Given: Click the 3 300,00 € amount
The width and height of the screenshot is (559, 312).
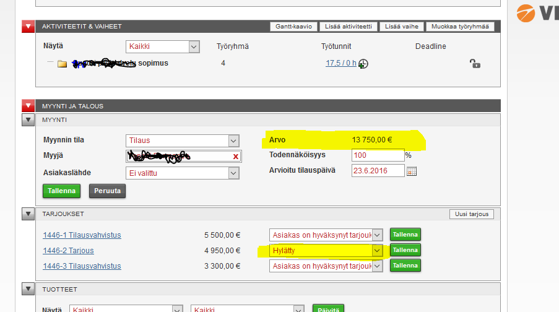Looking at the screenshot, I should [x=222, y=266].
